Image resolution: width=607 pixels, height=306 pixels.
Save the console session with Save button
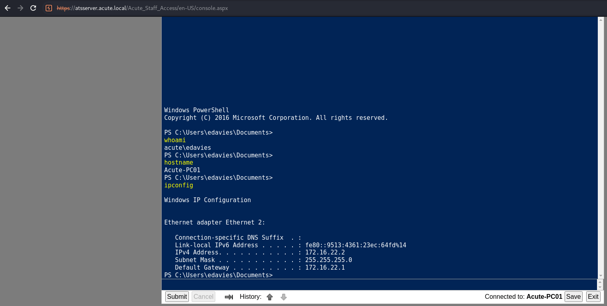[x=573, y=296]
